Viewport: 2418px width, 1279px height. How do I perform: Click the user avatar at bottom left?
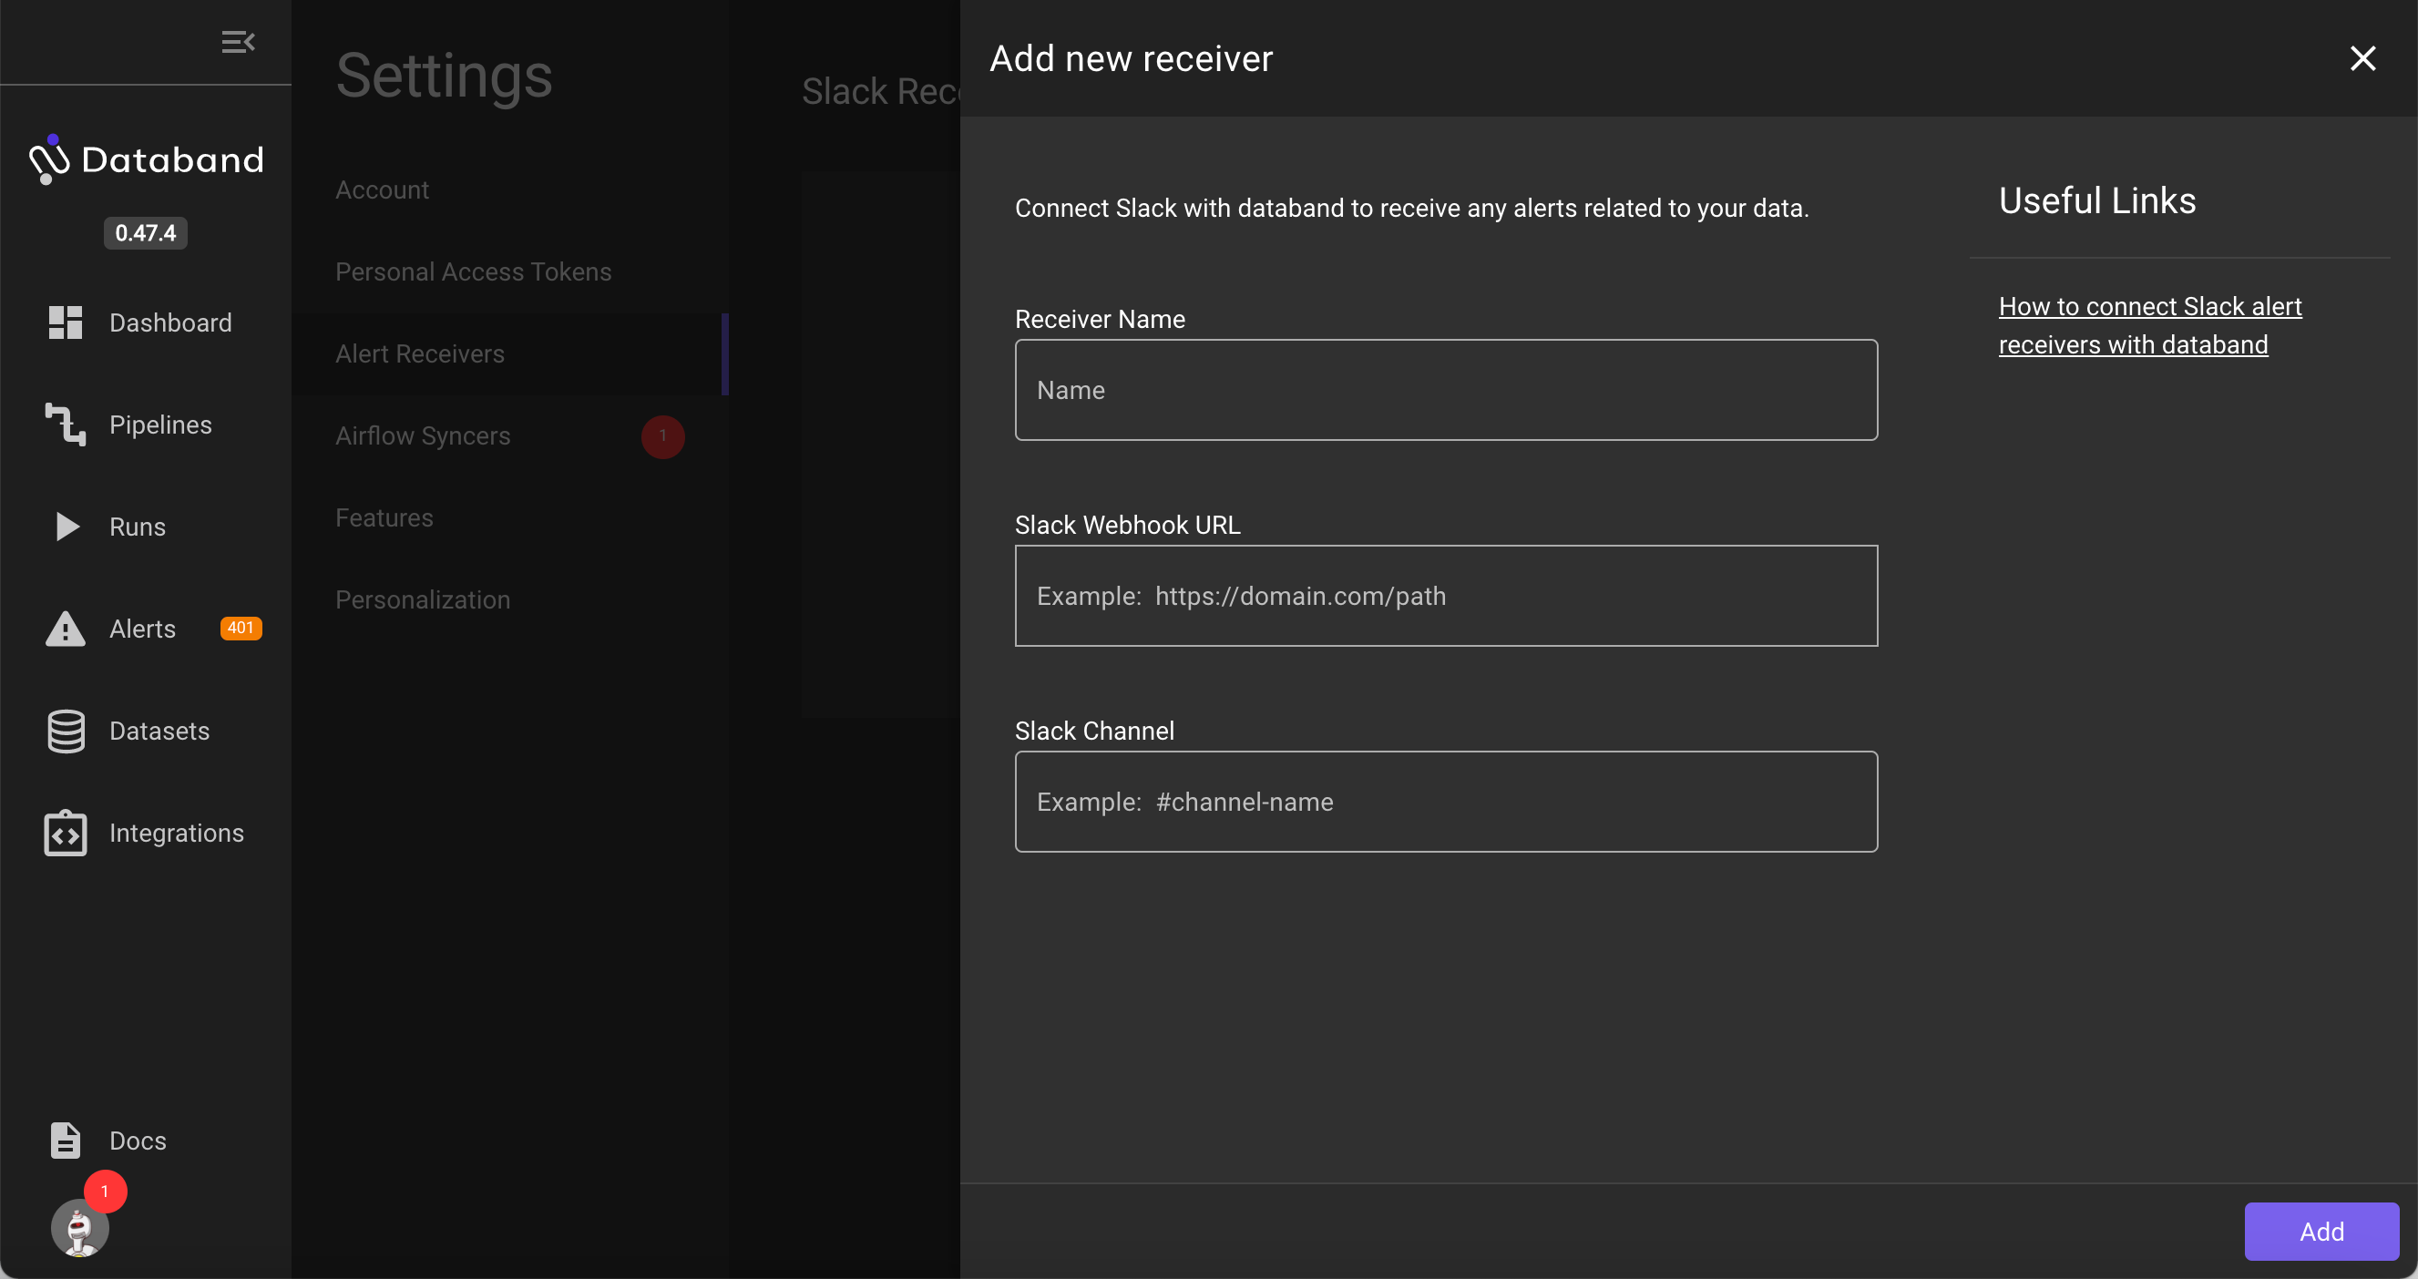tap(80, 1227)
